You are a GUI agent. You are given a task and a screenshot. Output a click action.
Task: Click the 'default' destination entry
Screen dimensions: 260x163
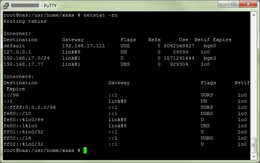tap(14, 46)
